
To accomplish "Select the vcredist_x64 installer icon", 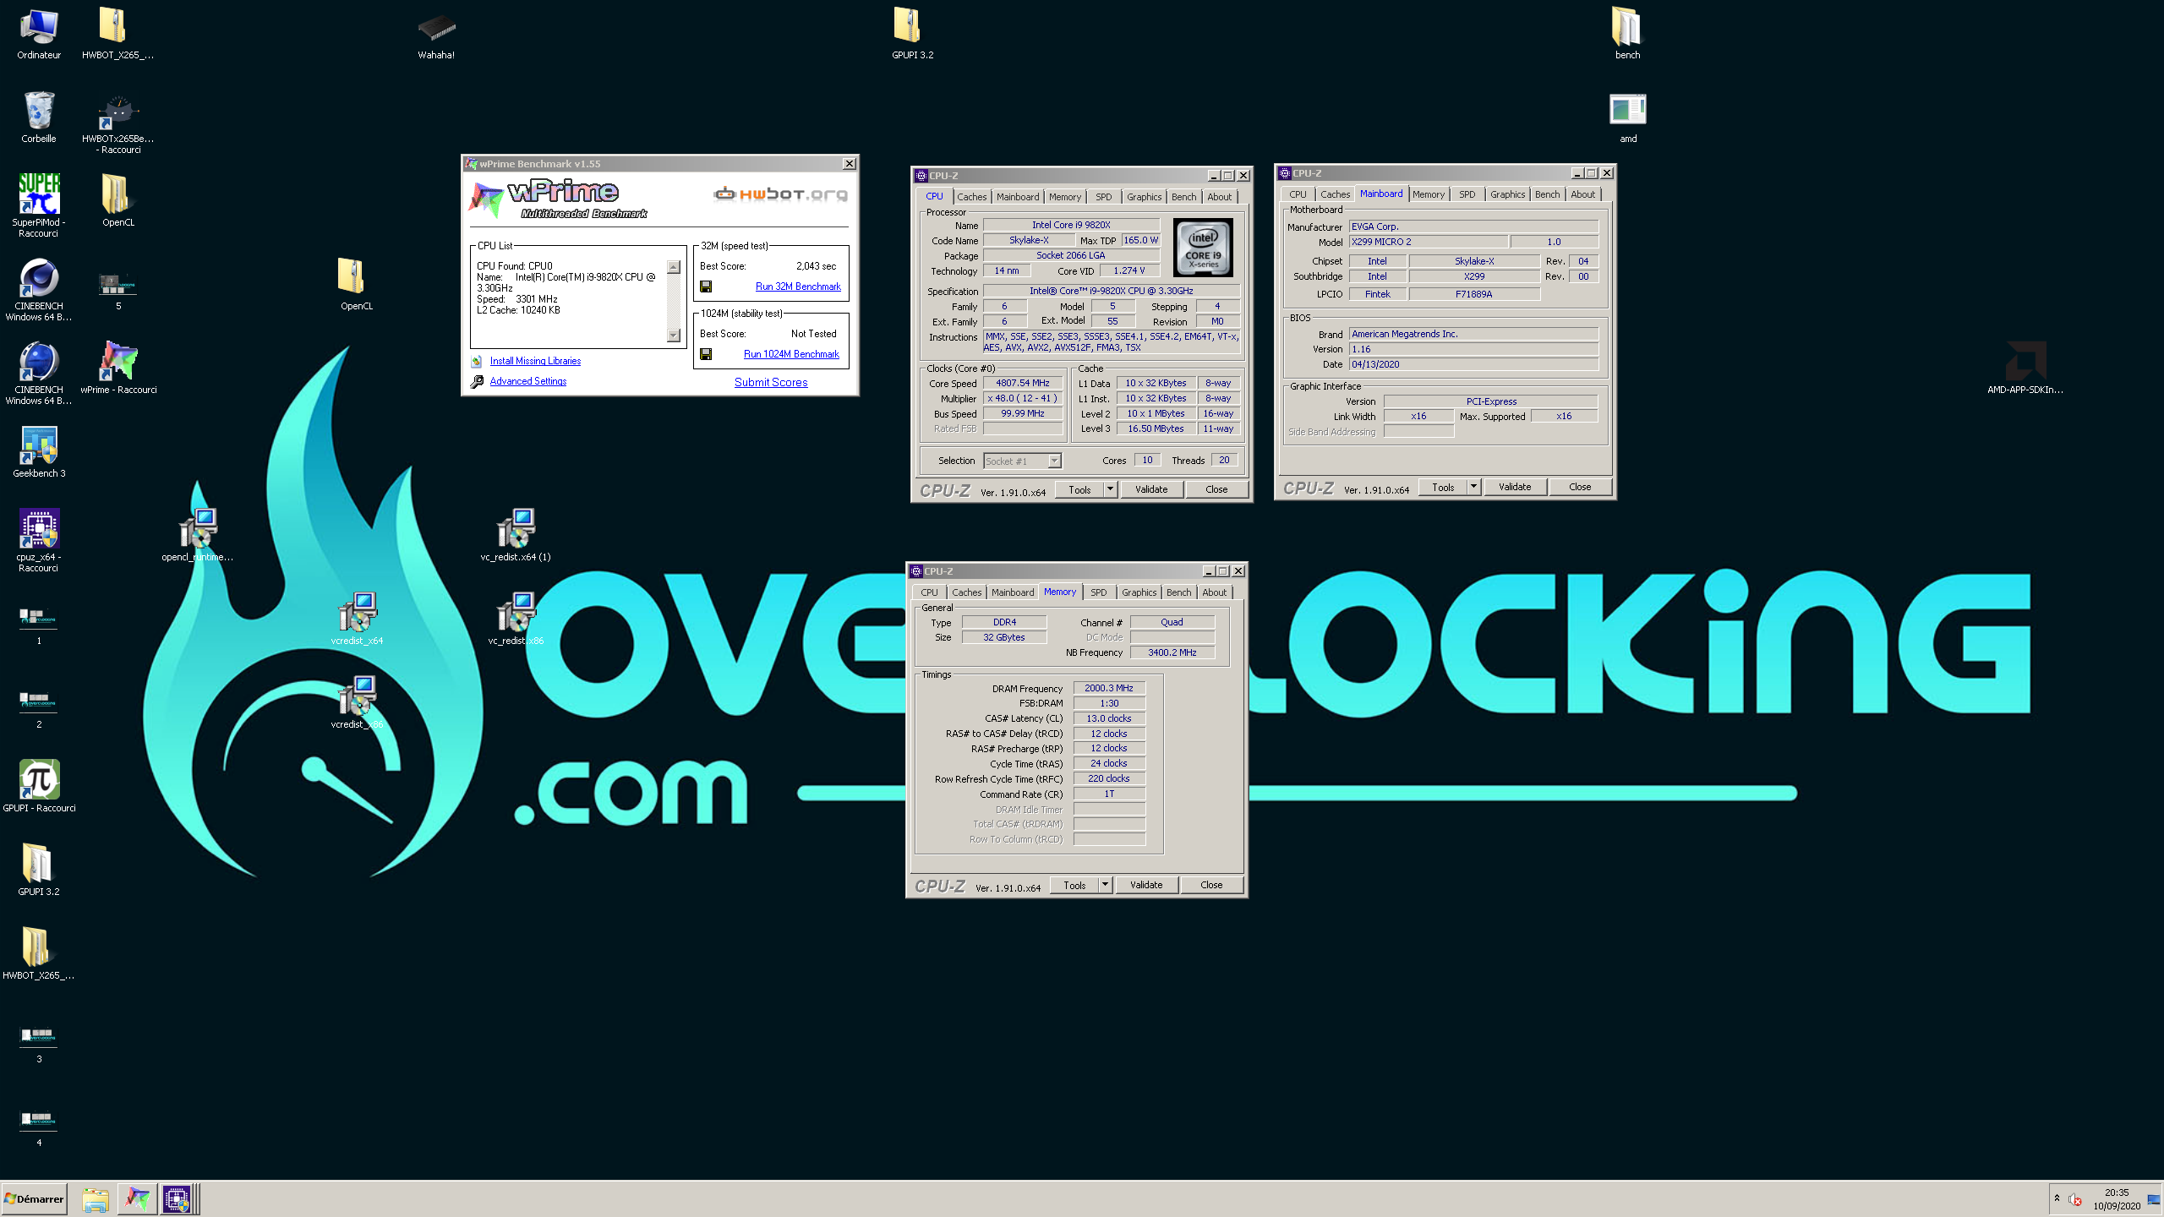I will click(357, 619).
